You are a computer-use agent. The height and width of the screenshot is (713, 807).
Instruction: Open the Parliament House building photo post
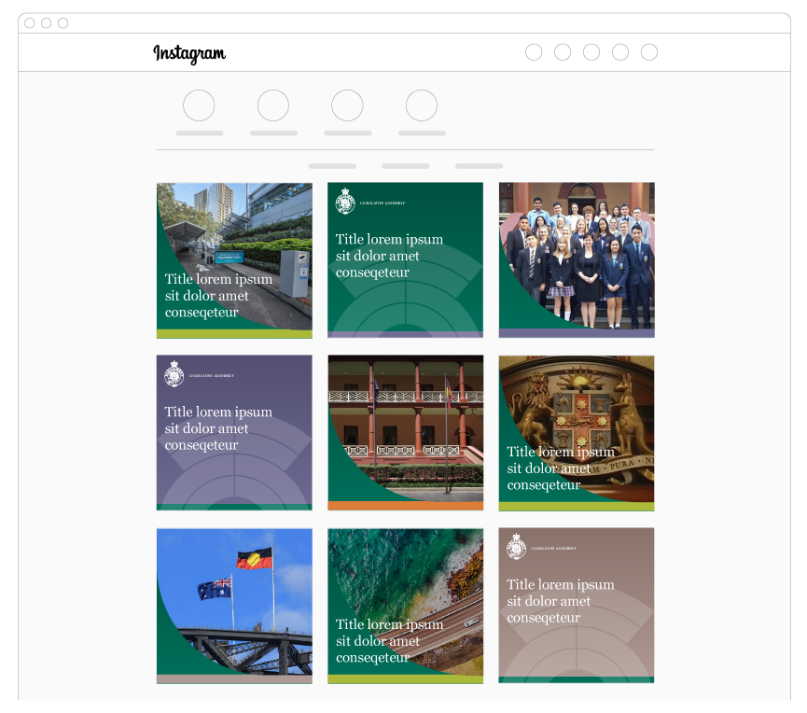[x=406, y=432]
